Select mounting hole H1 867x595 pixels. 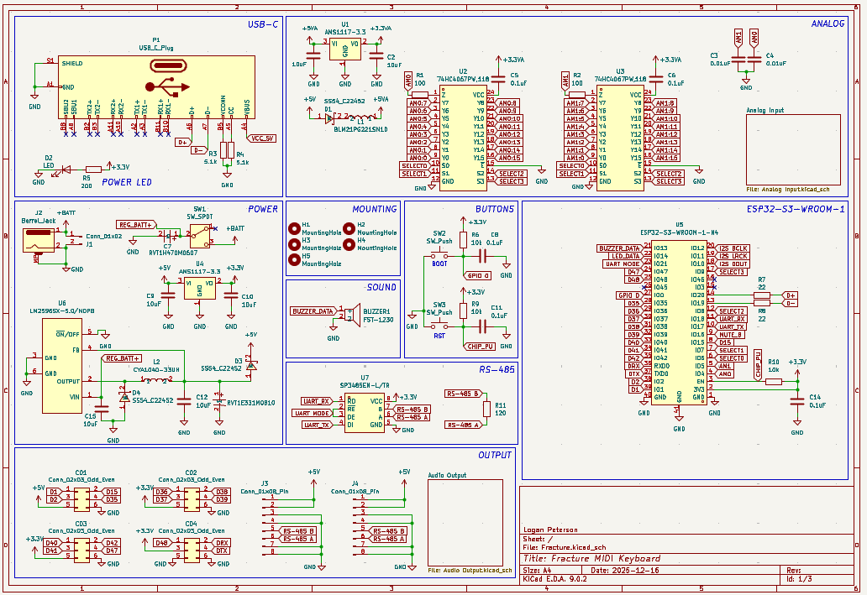[x=294, y=228]
